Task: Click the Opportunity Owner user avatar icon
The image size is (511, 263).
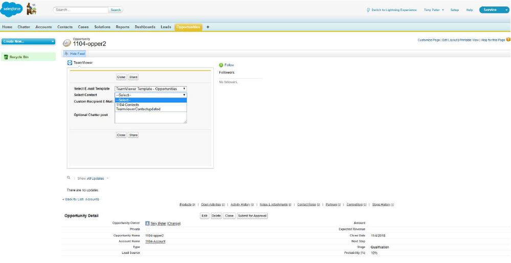Action: tap(147, 223)
